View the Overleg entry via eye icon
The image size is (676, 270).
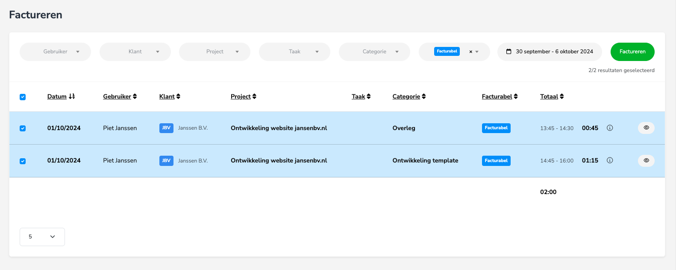pyautogui.click(x=646, y=128)
